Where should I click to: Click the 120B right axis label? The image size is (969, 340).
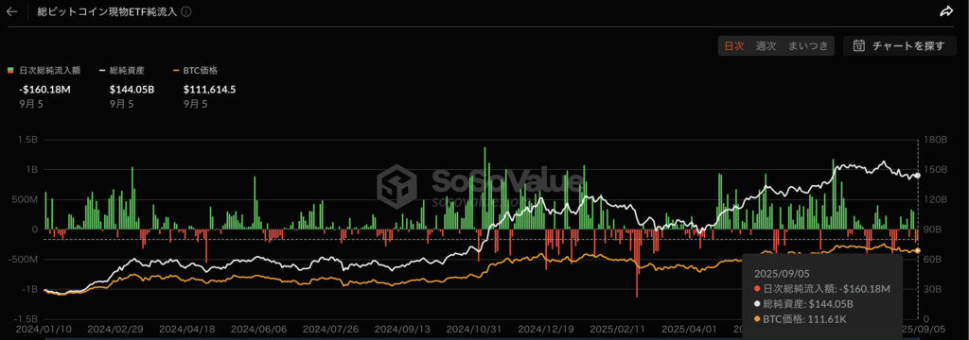[x=936, y=199]
